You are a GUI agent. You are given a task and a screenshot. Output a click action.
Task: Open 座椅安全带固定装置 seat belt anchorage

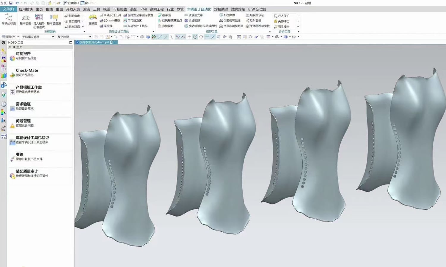coord(138,15)
